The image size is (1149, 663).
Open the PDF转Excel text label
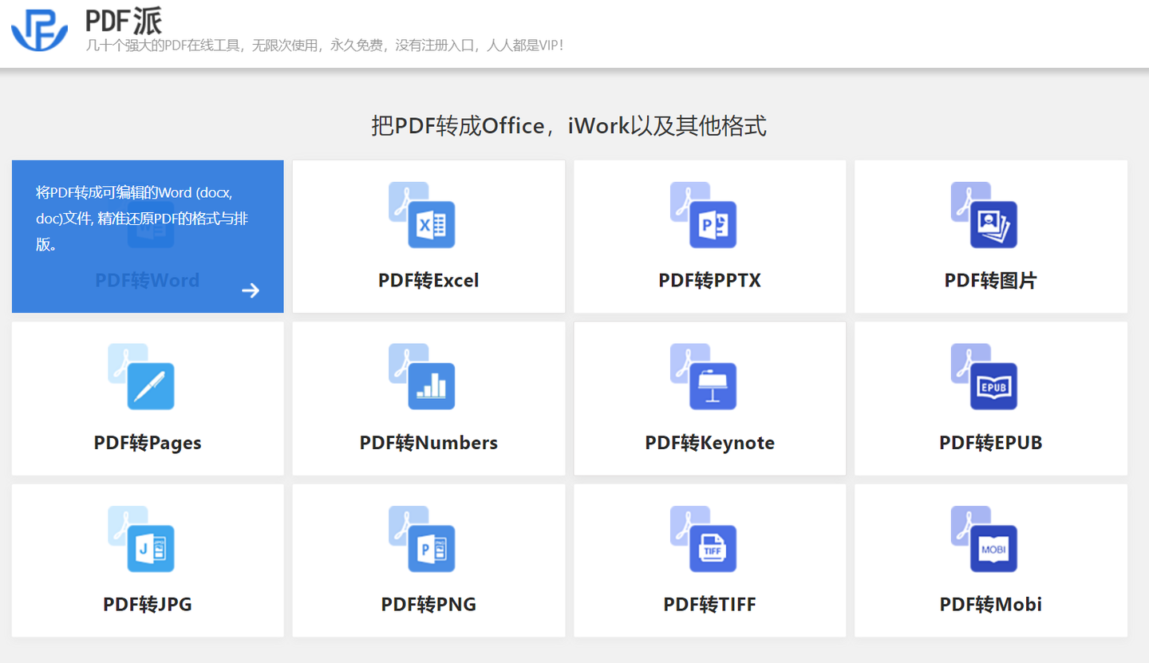pyautogui.click(x=428, y=281)
